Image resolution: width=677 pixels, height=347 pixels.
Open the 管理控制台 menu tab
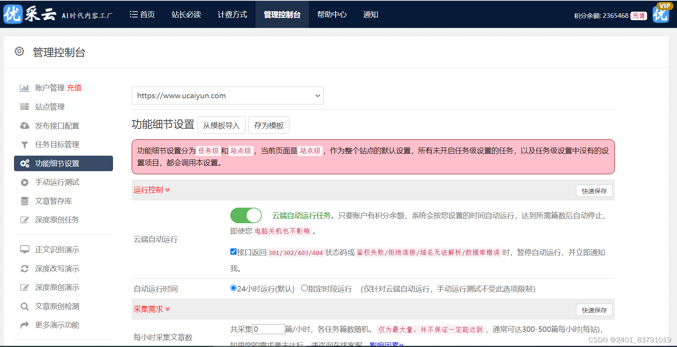(x=282, y=14)
